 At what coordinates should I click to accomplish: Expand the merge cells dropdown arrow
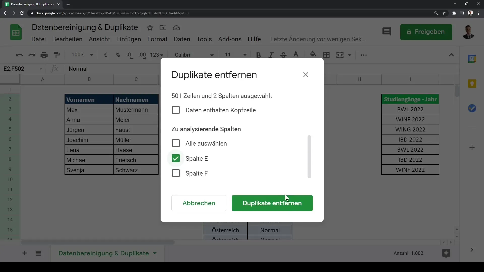350,55
